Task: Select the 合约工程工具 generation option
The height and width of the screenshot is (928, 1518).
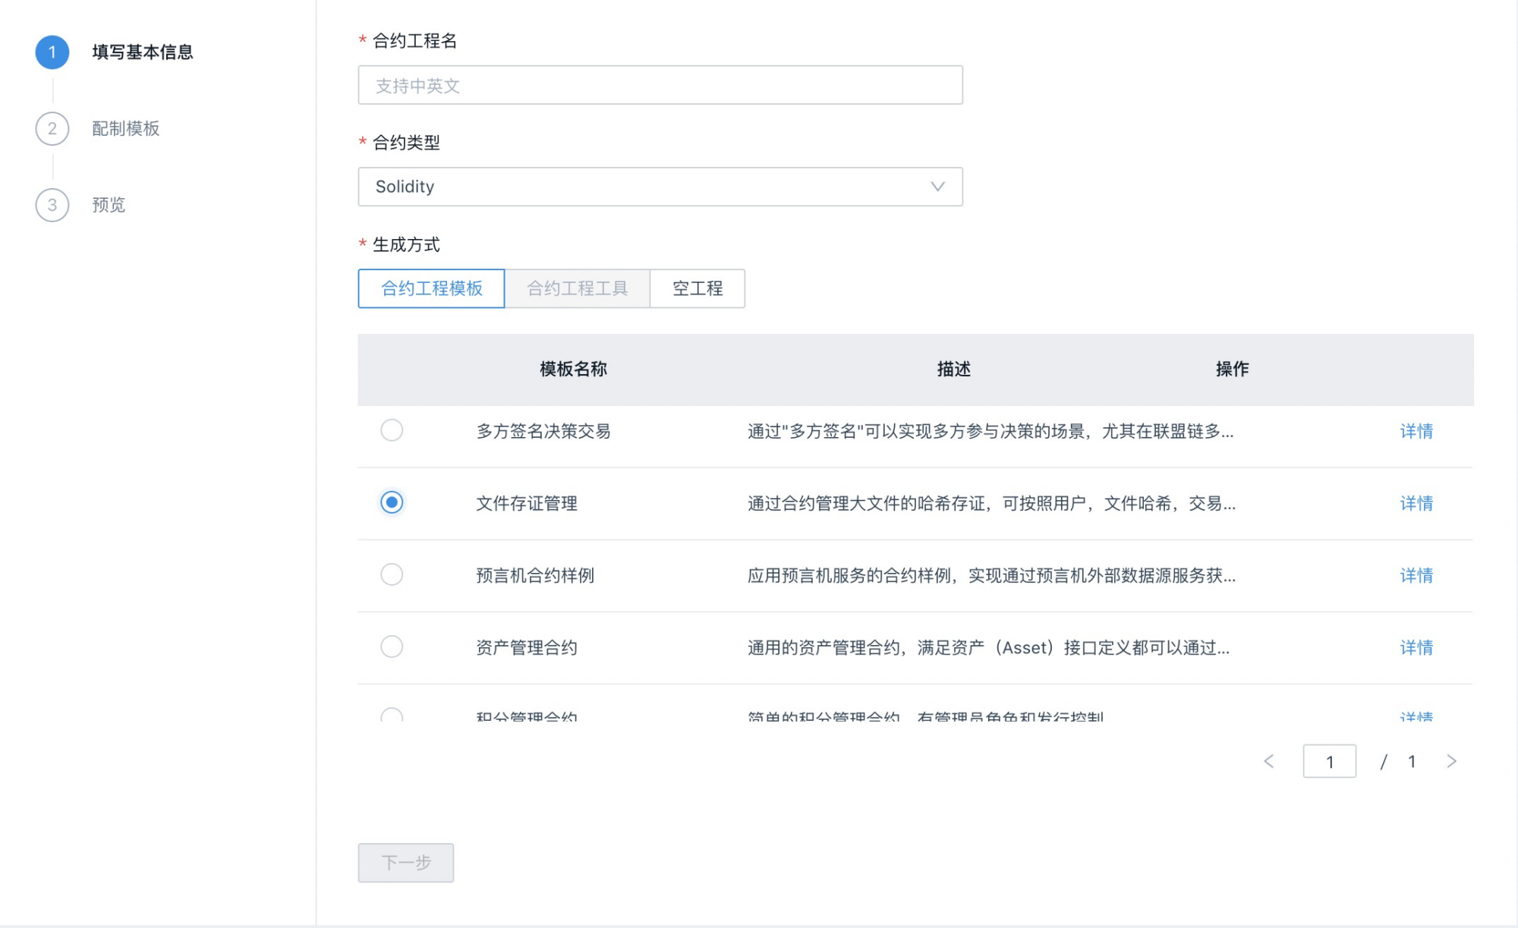Action: [x=578, y=288]
